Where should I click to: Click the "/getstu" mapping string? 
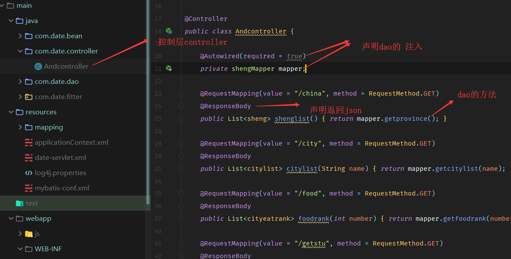(312, 243)
